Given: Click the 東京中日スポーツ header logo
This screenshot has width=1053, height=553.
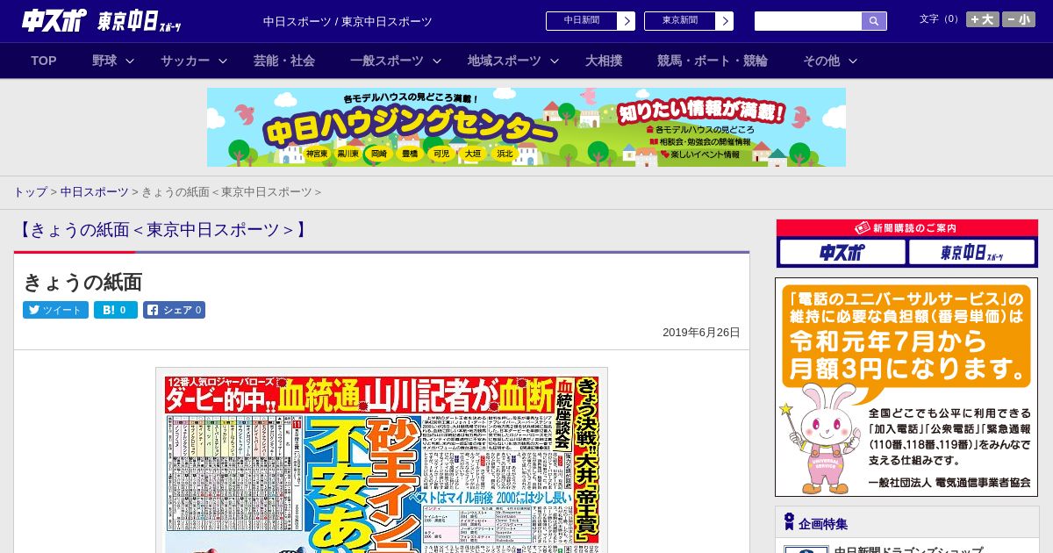Looking at the screenshot, I should [140, 21].
